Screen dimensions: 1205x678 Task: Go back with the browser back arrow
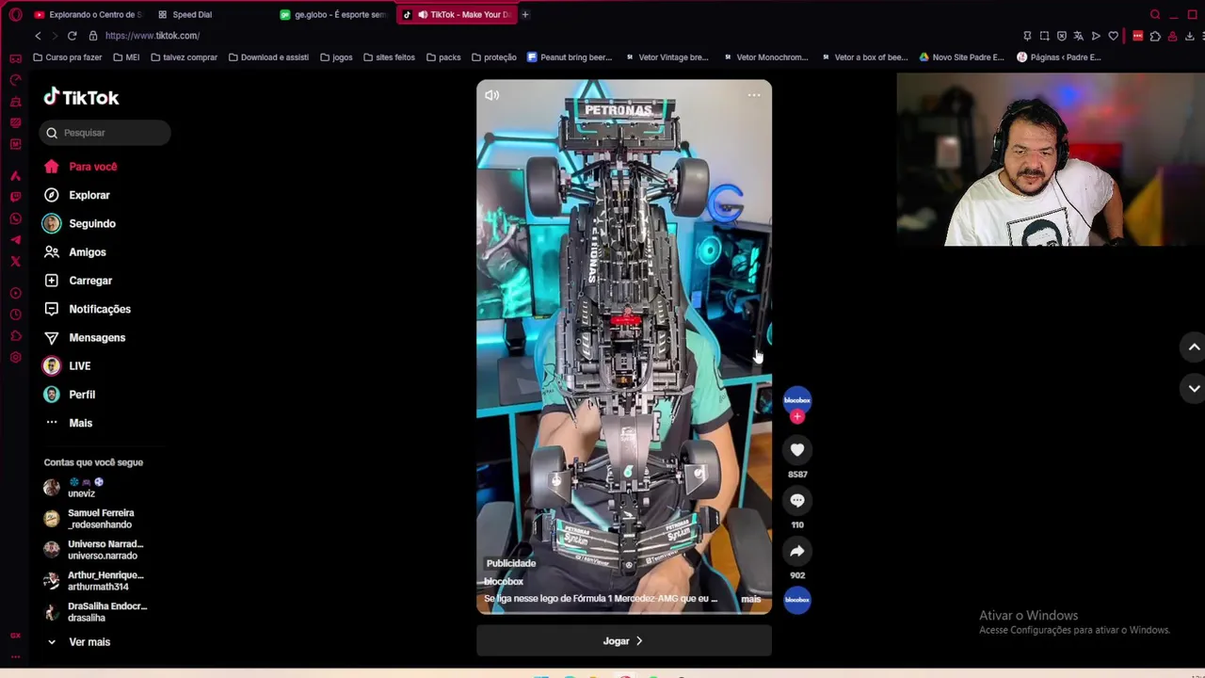(x=38, y=36)
